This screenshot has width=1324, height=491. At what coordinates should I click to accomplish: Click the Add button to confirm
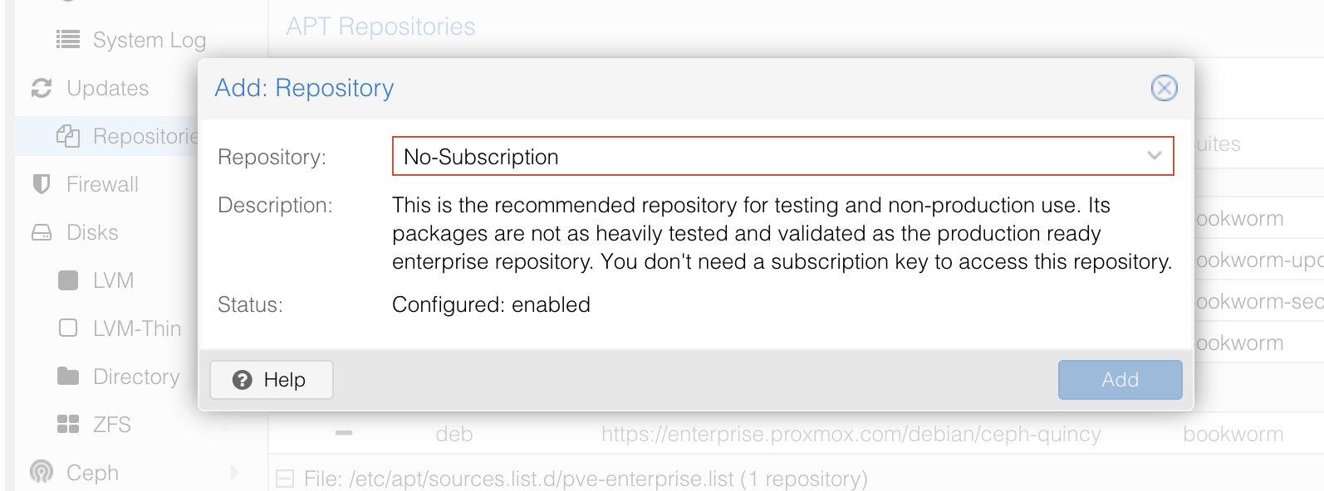tap(1120, 380)
